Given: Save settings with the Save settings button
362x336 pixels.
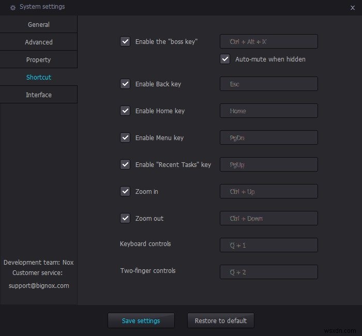Looking at the screenshot, I should coord(141,320).
